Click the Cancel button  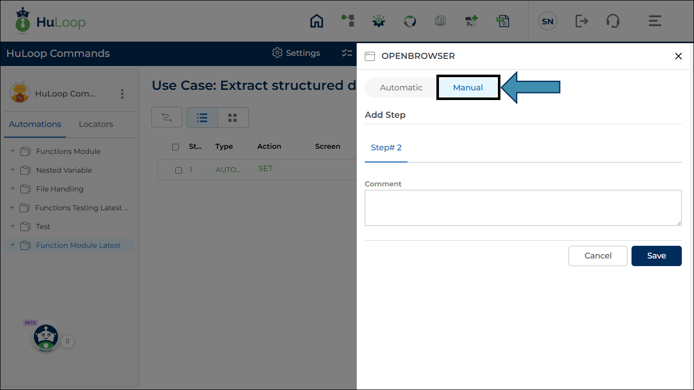(x=598, y=256)
